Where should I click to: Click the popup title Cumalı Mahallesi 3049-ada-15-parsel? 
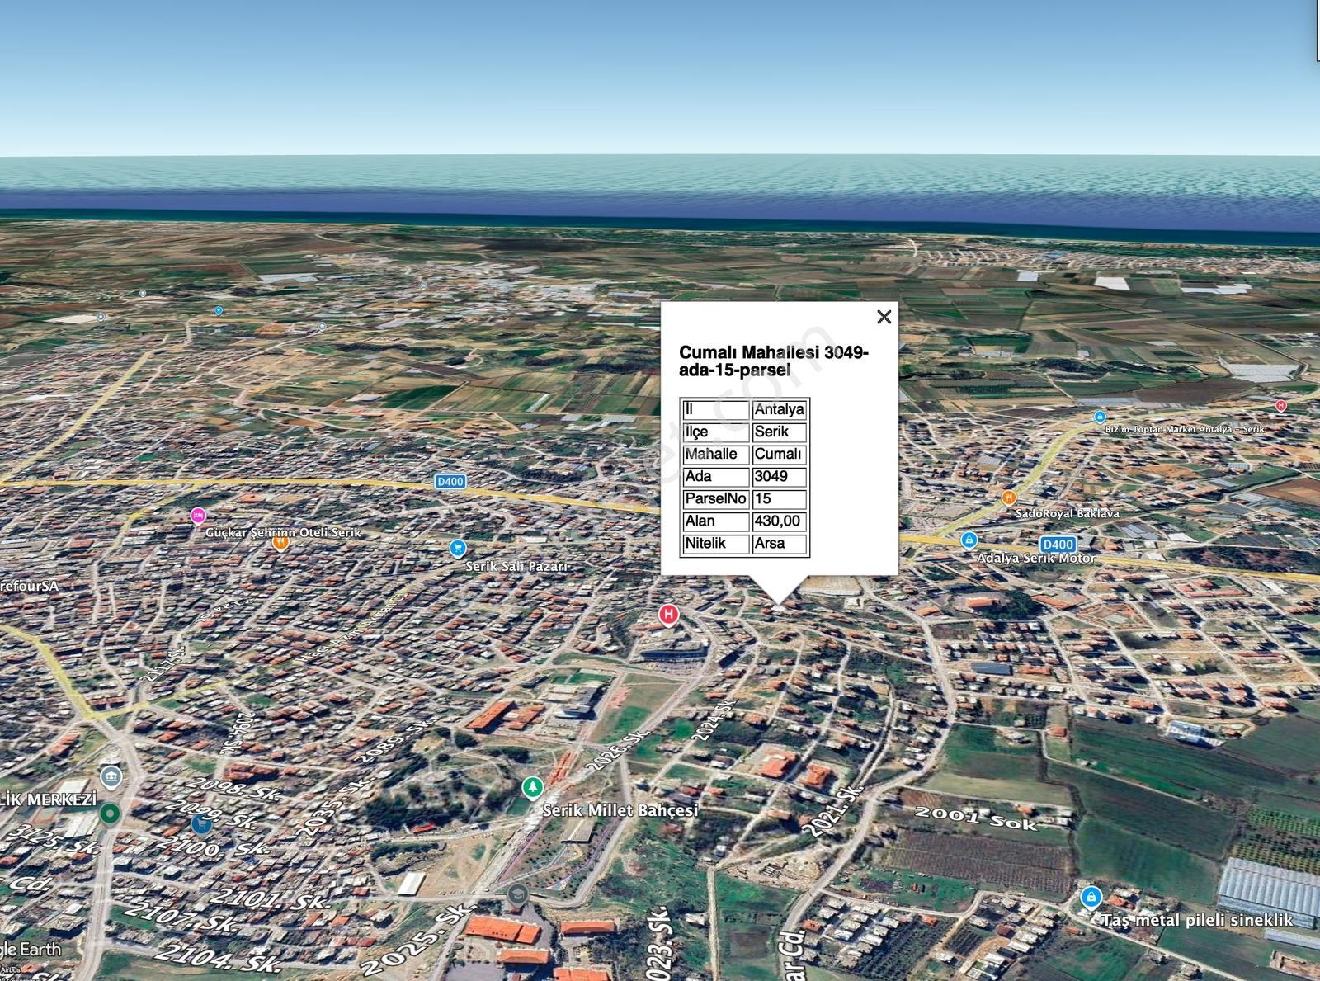coord(774,361)
